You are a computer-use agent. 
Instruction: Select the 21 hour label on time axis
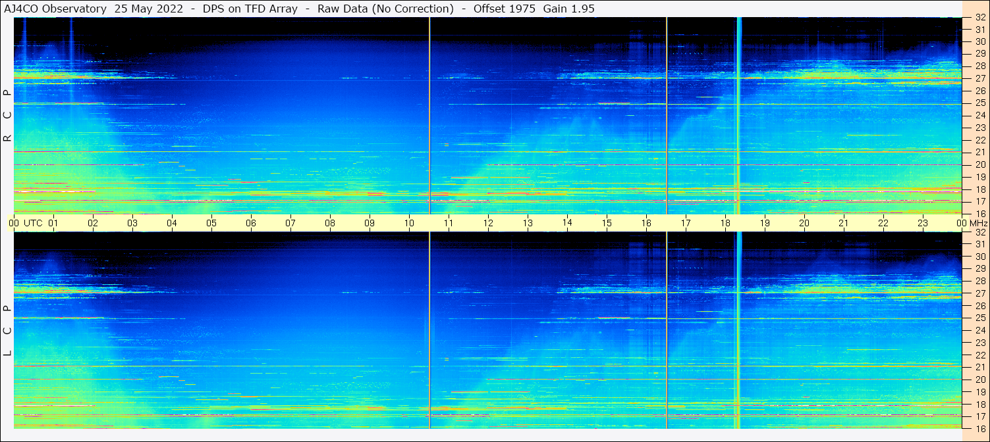point(844,223)
